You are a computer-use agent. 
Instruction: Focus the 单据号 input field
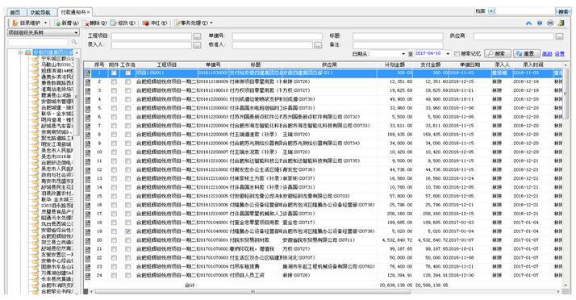click(x=278, y=36)
